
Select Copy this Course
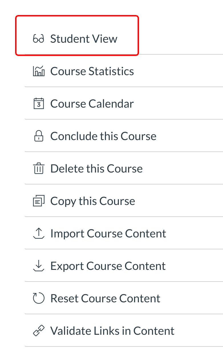(93, 201)
